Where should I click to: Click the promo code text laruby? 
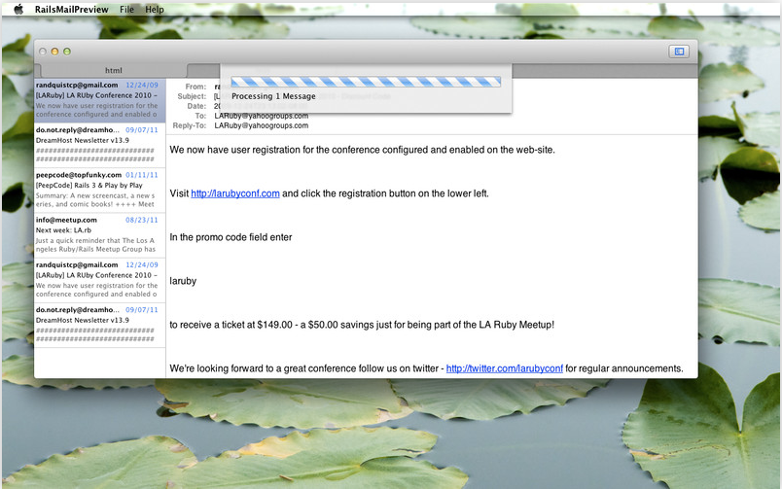tap(183, 281)
